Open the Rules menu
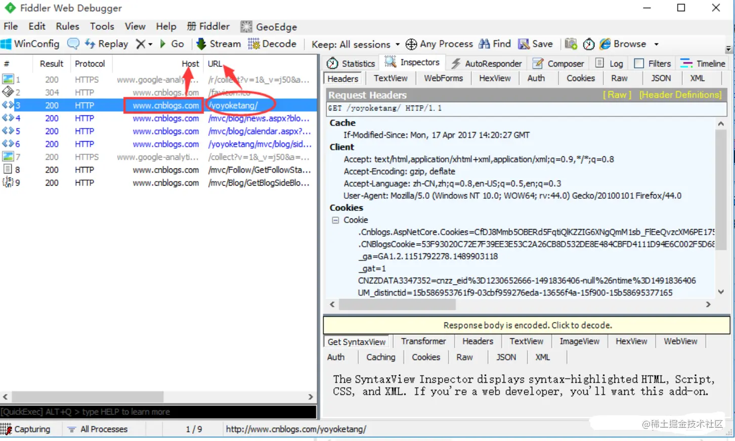Screen dimensions: 735x441 [x=68, y=26]
